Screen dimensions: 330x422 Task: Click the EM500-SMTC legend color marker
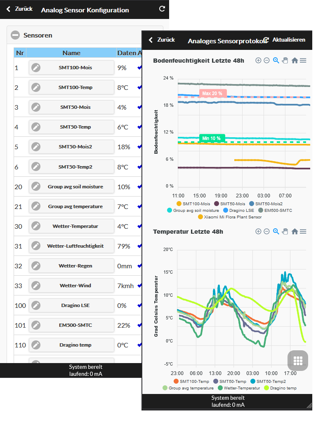[261, 210]
